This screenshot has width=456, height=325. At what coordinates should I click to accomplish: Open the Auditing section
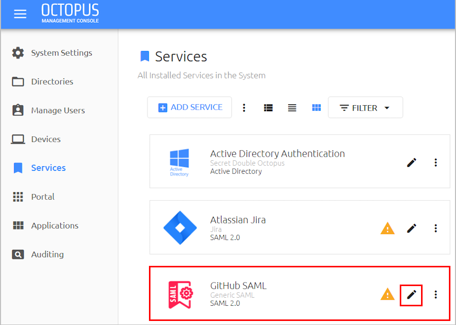pos(48,254)
